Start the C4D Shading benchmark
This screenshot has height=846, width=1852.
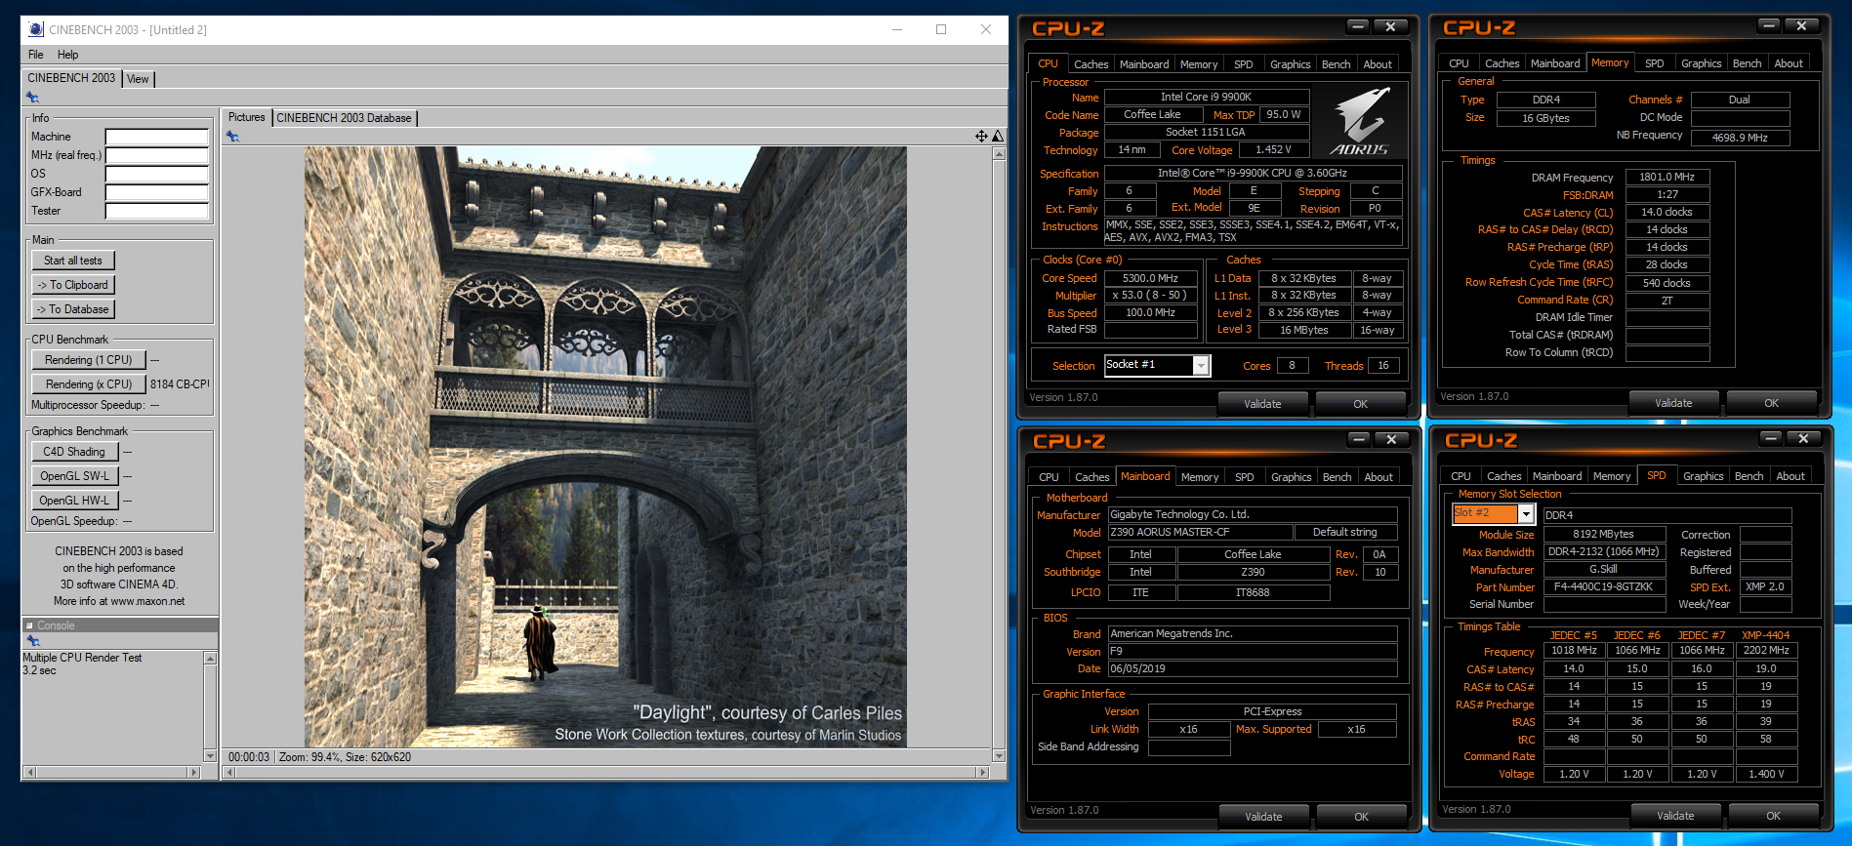point(75,452)
